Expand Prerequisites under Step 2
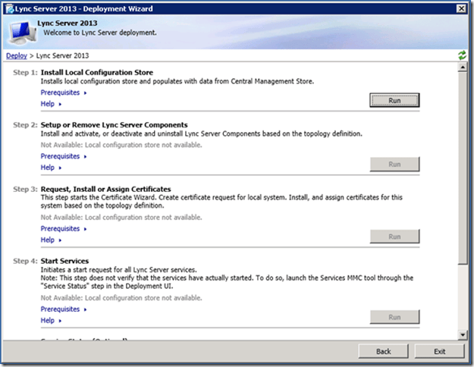The width and height of the screenshot is (474, 367). tap(61, 157)
